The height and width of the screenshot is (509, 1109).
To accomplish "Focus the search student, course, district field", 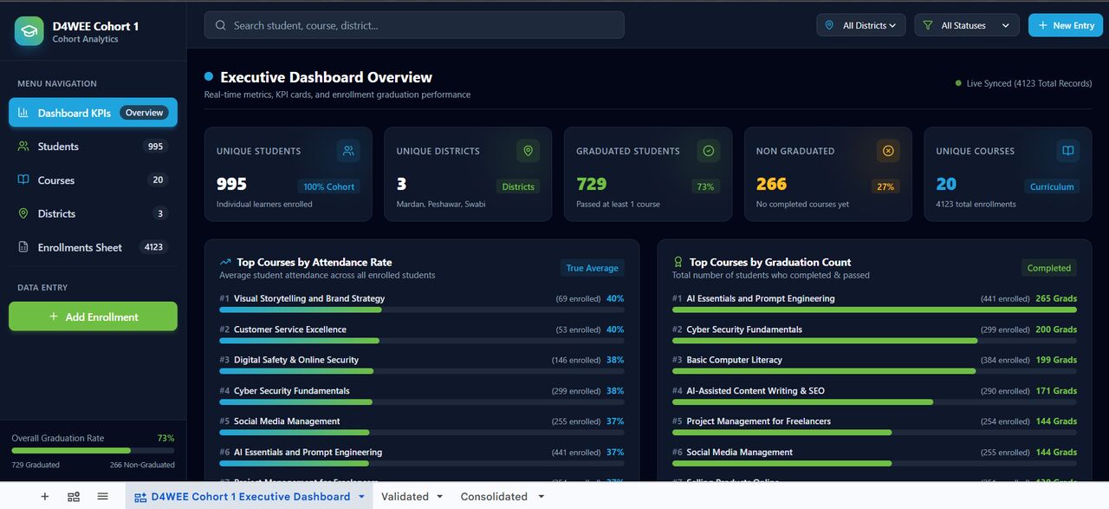I will [414, 25].
